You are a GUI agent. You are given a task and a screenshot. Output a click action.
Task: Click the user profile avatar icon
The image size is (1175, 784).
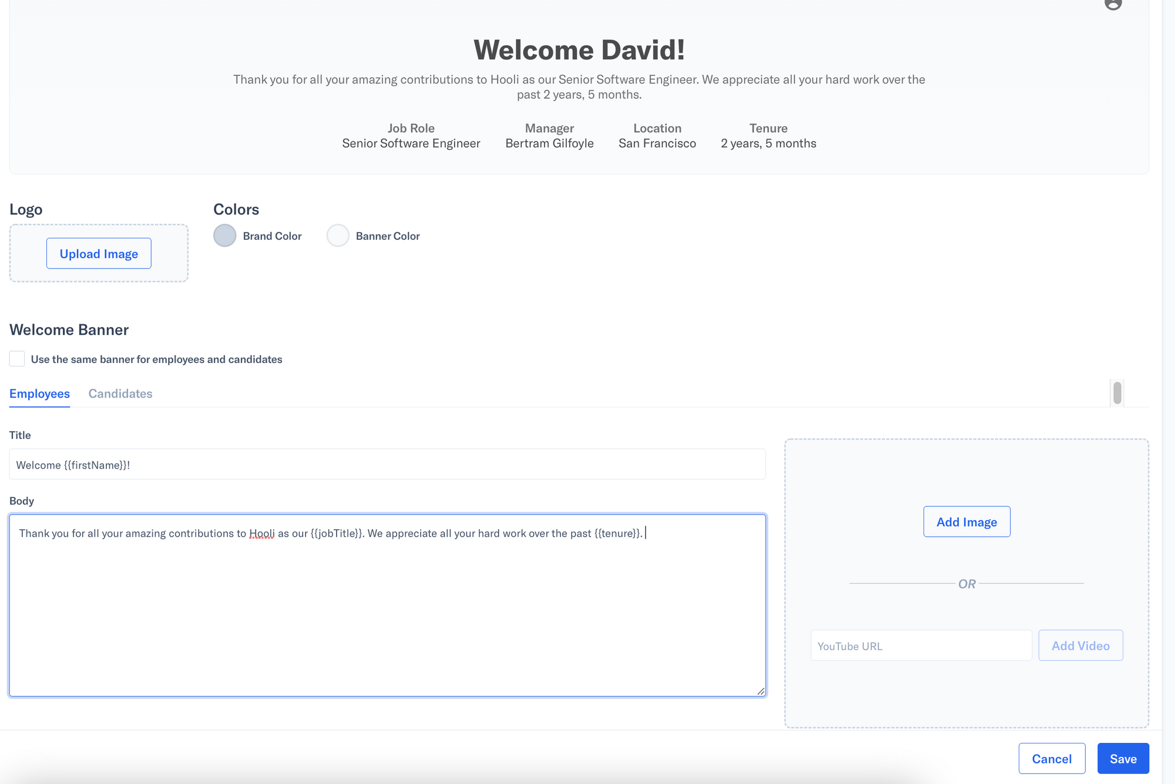click(1113, 4)
